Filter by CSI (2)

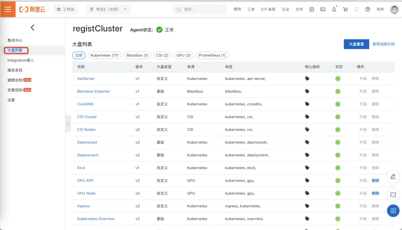(162, 55)
